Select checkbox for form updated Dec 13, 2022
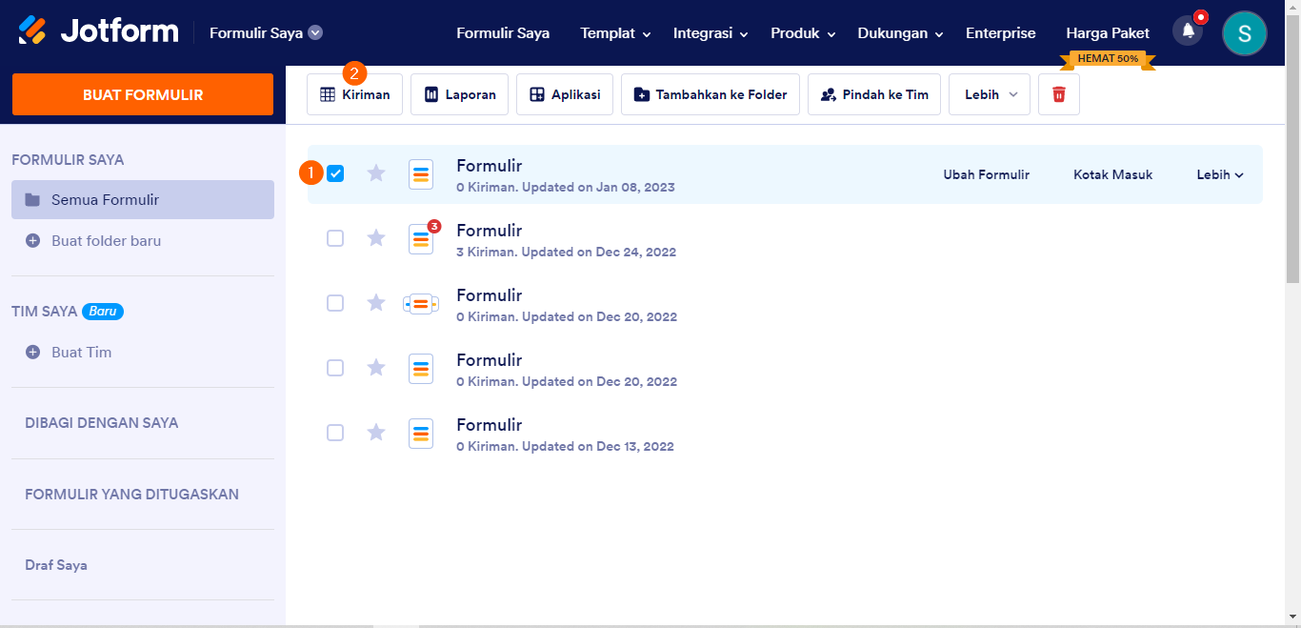Screen dimensions: 1301x628 point(335,433)
